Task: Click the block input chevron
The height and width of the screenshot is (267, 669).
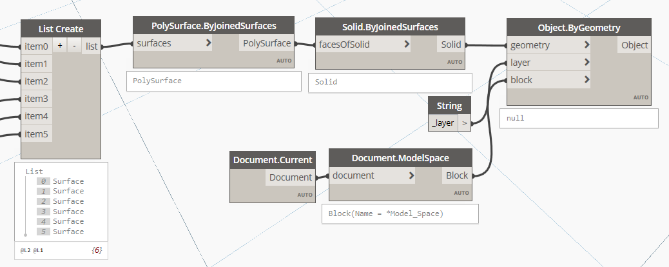Action: 587,80
